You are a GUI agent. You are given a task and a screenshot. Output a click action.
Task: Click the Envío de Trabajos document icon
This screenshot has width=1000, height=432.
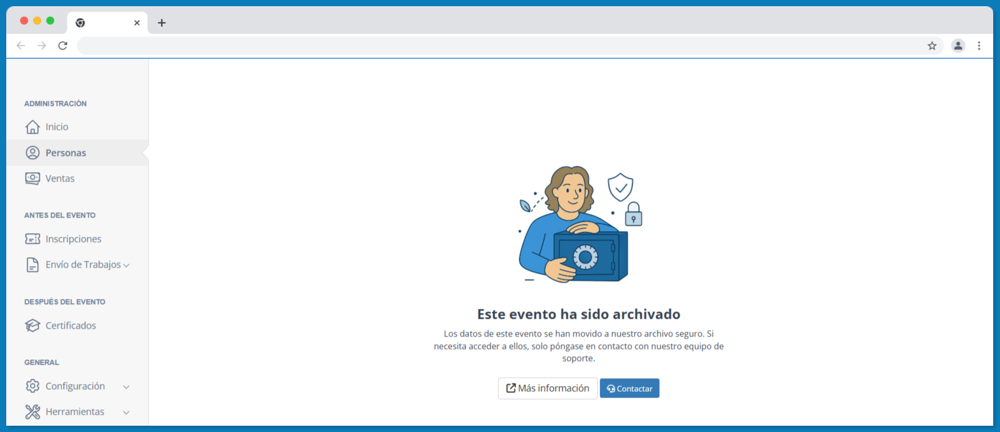point(32,265)
